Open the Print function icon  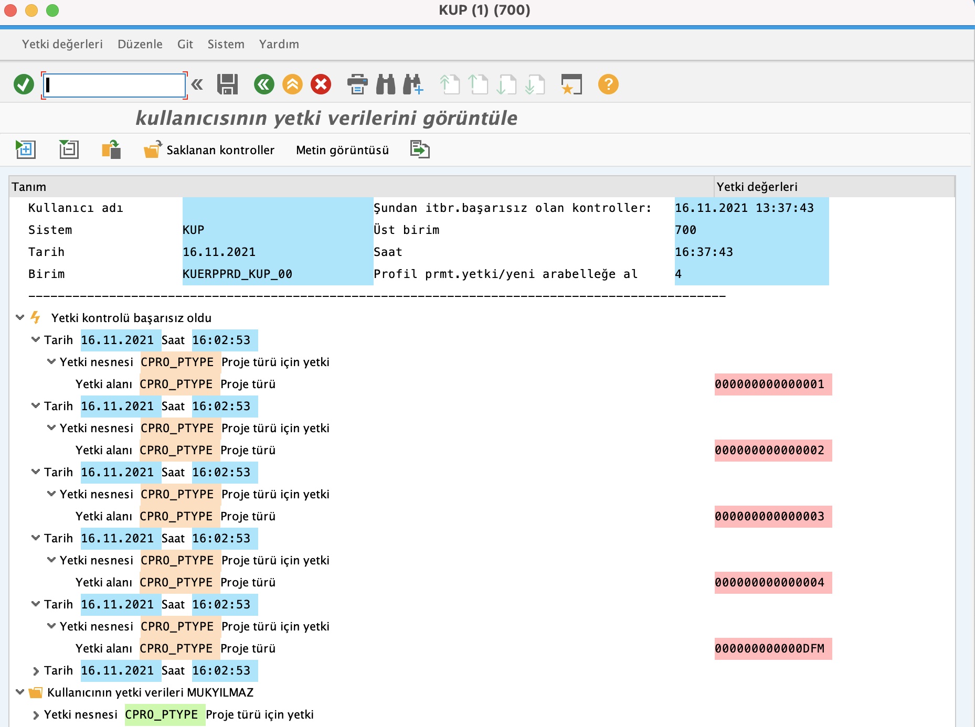pyautogui.click(x=358, y=85)
